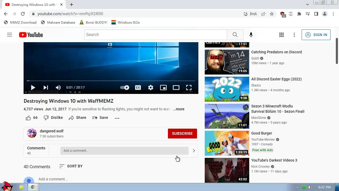Open Sezon 3 Minecraft Modlu video thumbnail
Image resolution: width=339 pixels, height=191 pixels.
pos(227,116)
